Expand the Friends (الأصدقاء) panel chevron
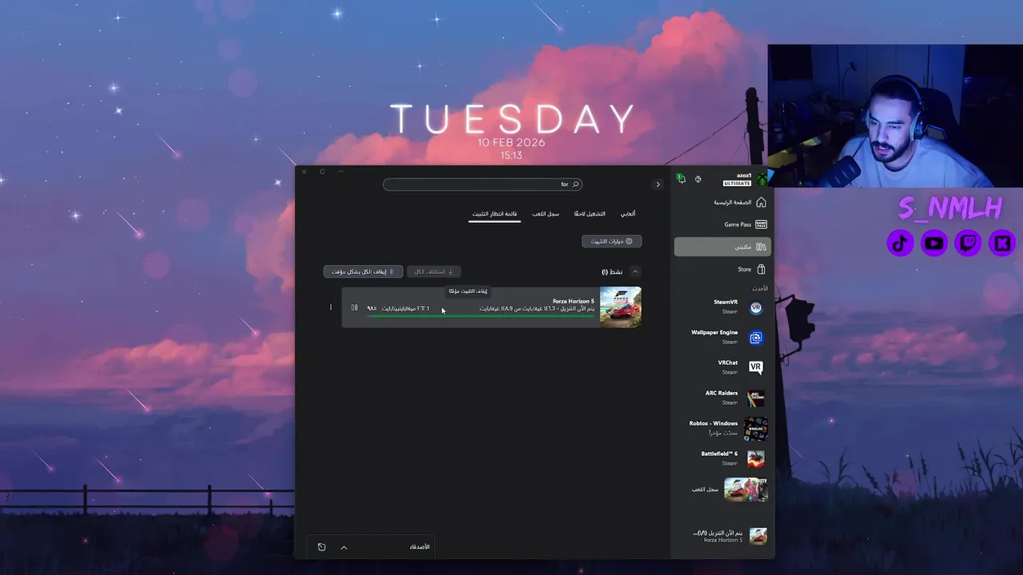This screenshot has width=1023, height=575. [x=344, y=547]
